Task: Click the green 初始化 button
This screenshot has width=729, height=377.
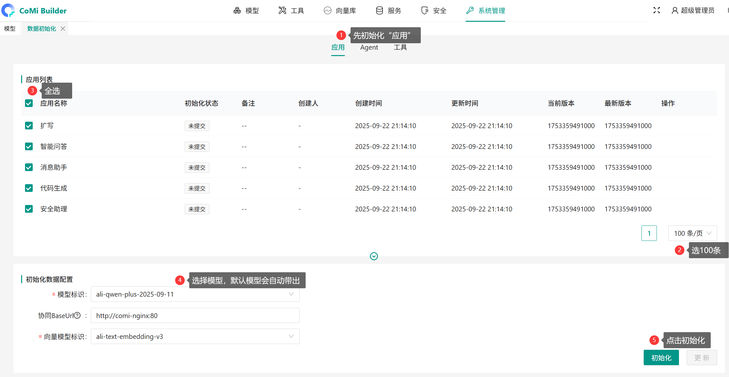Action: tap(661, 357)
